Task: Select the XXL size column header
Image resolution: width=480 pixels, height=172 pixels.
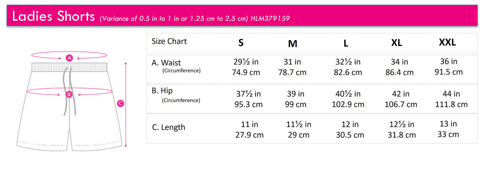Action: click(447, 42)
